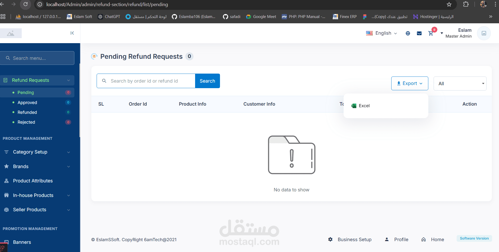This screenshot has height=252, width=499.
Task: Click the Pending Refund Requests count badge
Action: tap(189, 56)
